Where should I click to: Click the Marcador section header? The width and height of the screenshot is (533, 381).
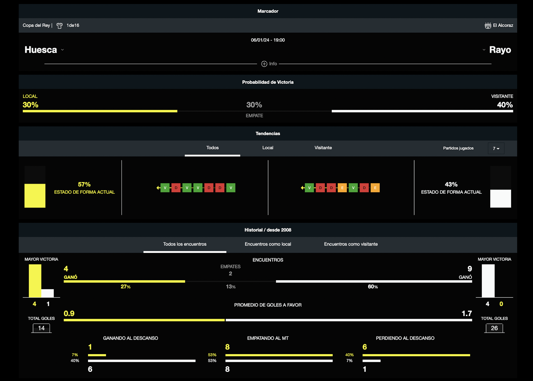point(268,11)
